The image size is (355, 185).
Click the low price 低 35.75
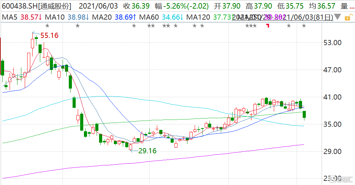(x=290, y=6)
